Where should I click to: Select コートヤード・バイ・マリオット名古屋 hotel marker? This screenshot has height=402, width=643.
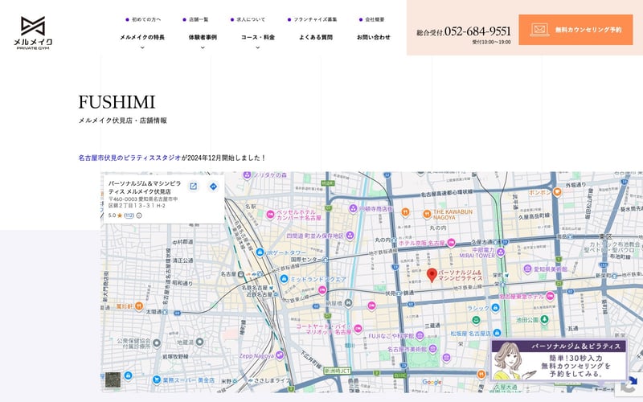(358, 329)
